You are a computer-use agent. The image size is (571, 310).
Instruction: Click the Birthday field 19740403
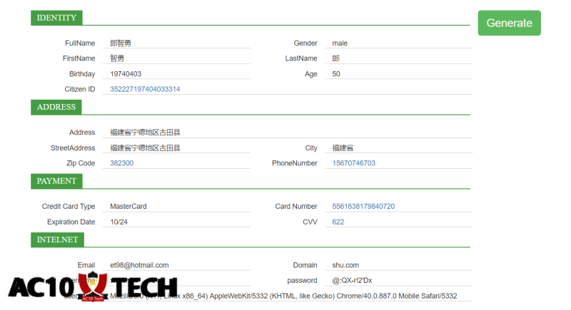(178, 74)
